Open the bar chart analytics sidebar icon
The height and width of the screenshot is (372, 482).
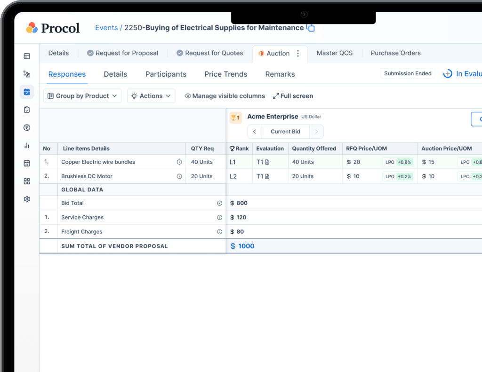[27, 146]
